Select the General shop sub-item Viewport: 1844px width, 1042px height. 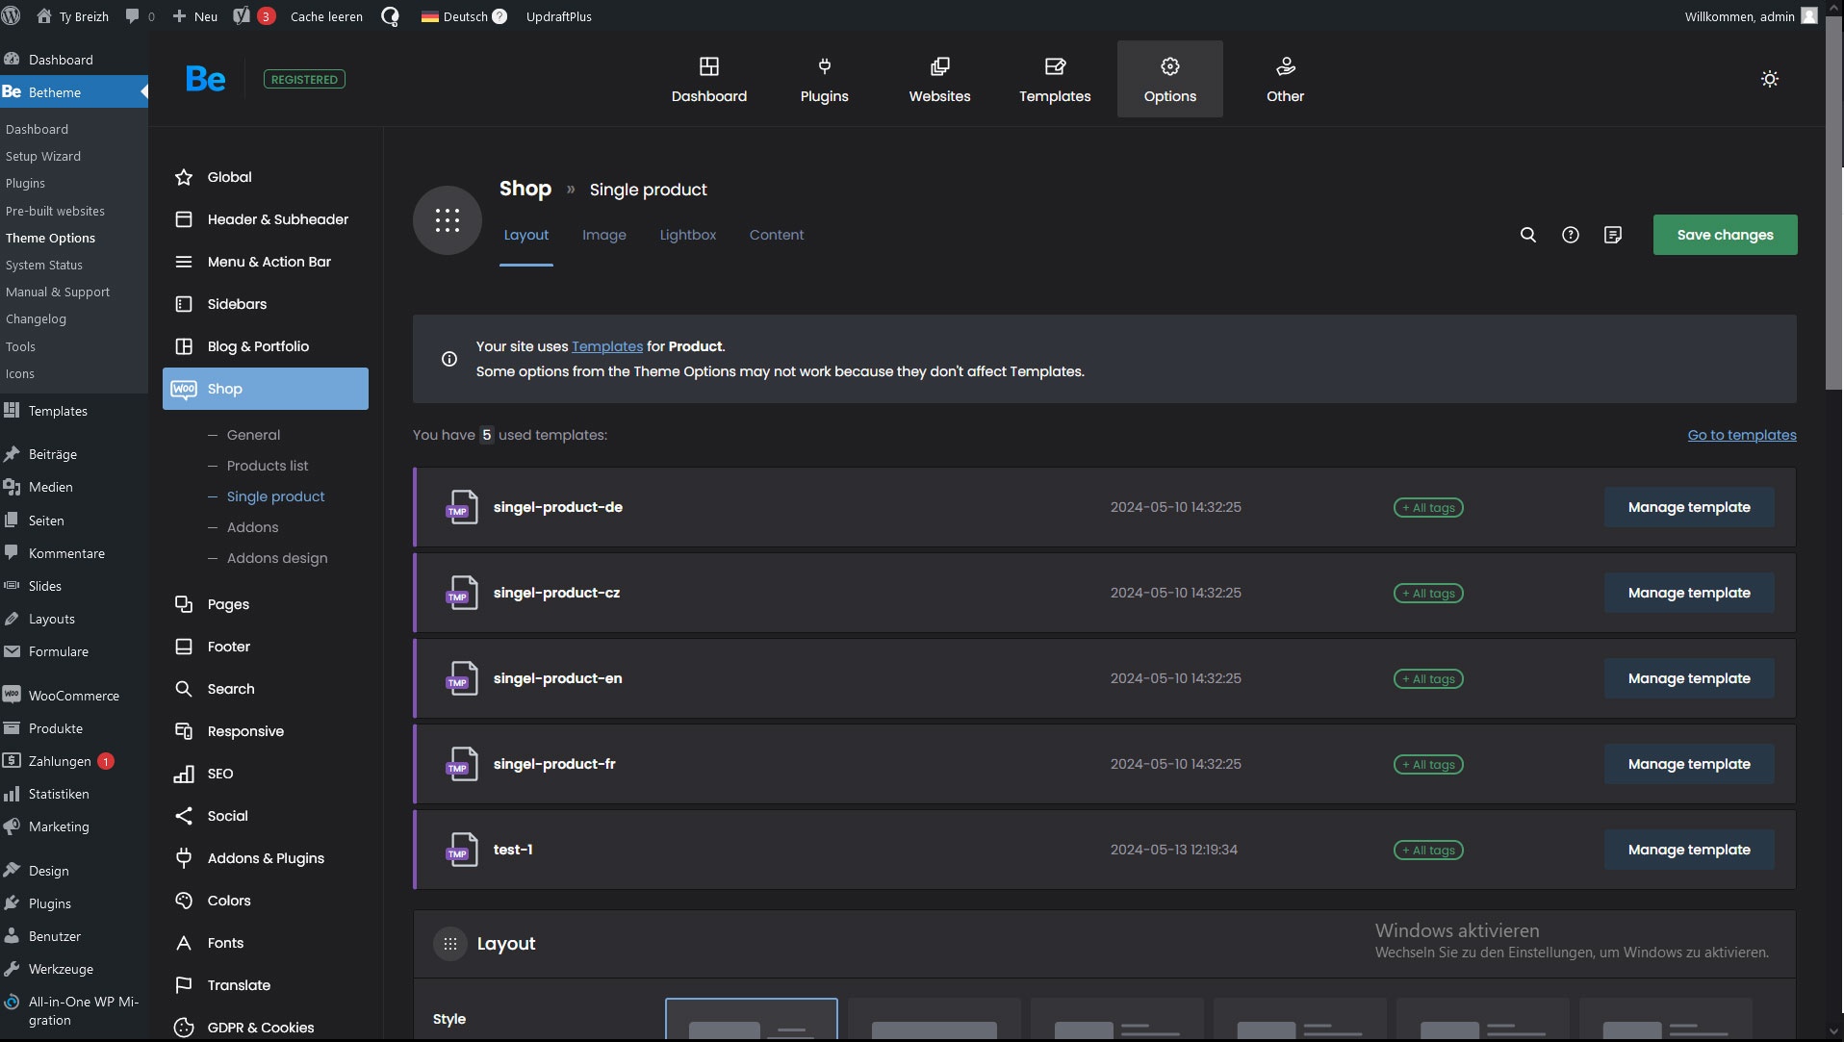(x=253, y=435)
